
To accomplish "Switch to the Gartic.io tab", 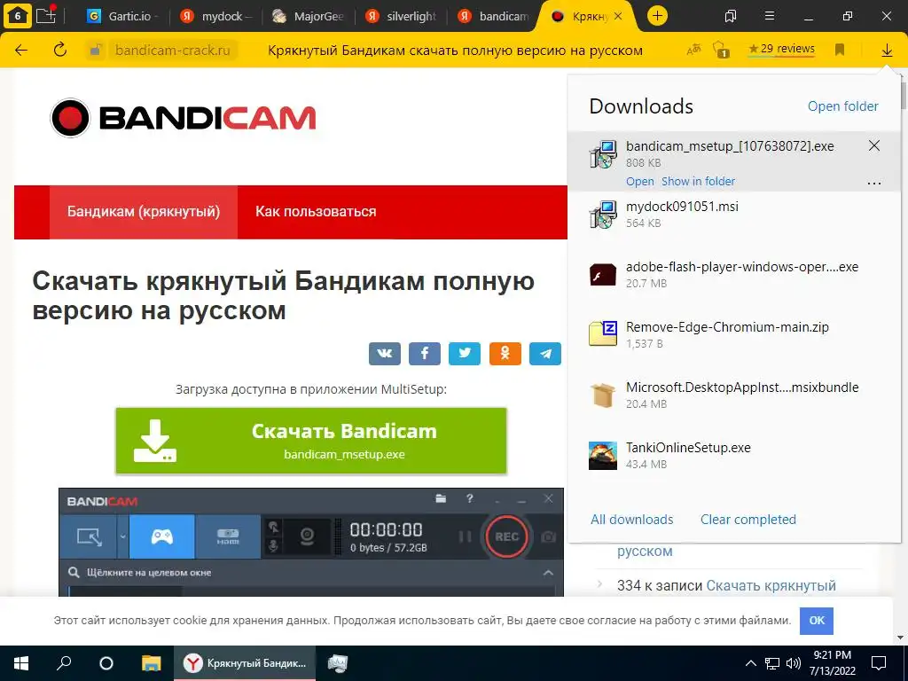I will pyautogui.click(x=121, y=16).
